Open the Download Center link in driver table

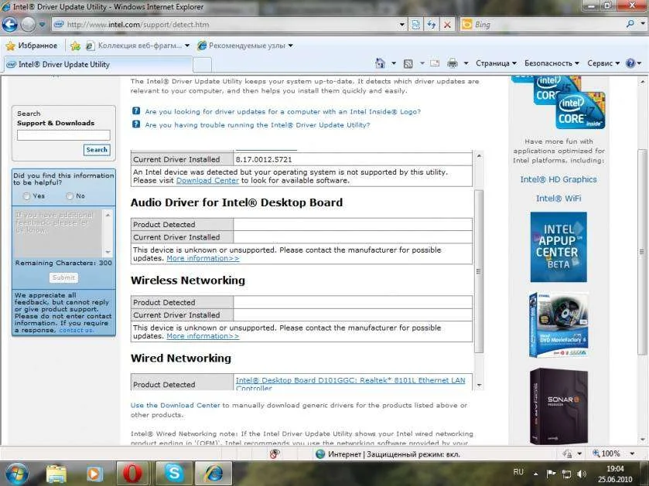(x=207, y=181)
